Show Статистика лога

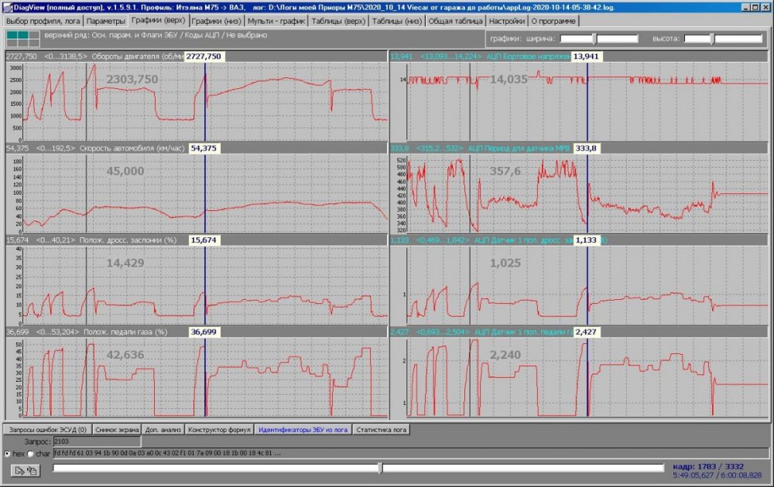[x=382, y=429]
